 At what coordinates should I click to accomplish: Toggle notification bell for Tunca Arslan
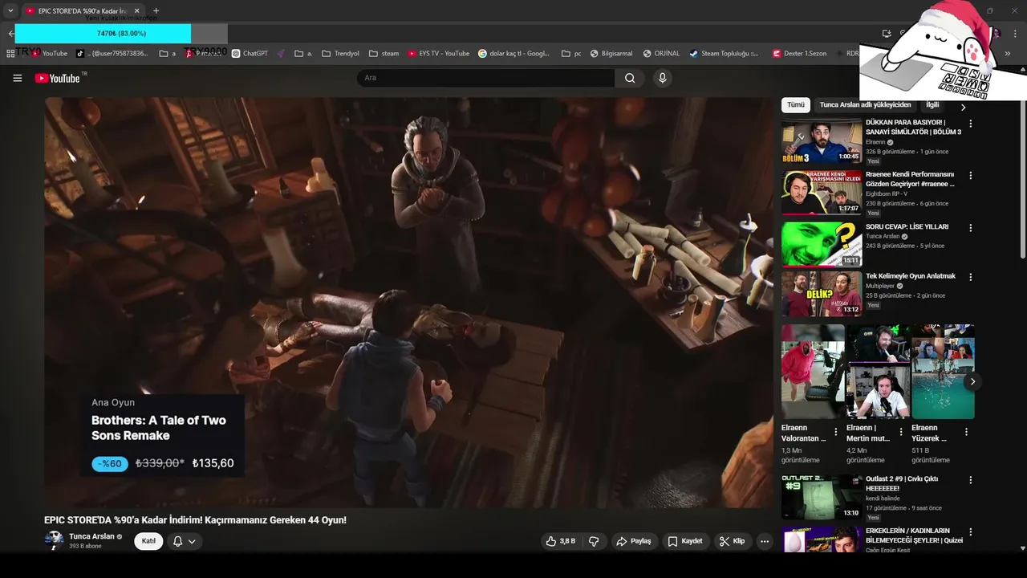pos(178,541)
